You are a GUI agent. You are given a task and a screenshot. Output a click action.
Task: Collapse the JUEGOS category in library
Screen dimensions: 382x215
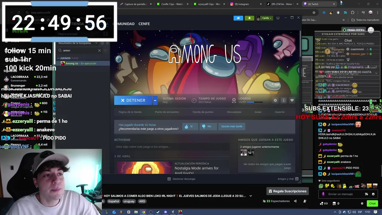coord(58,58)
